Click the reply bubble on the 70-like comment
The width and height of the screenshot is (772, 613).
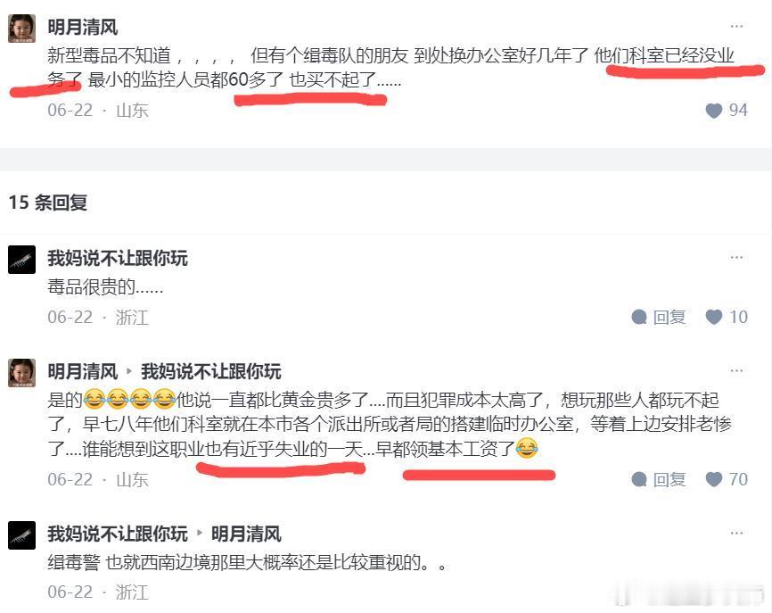[639, 479]
